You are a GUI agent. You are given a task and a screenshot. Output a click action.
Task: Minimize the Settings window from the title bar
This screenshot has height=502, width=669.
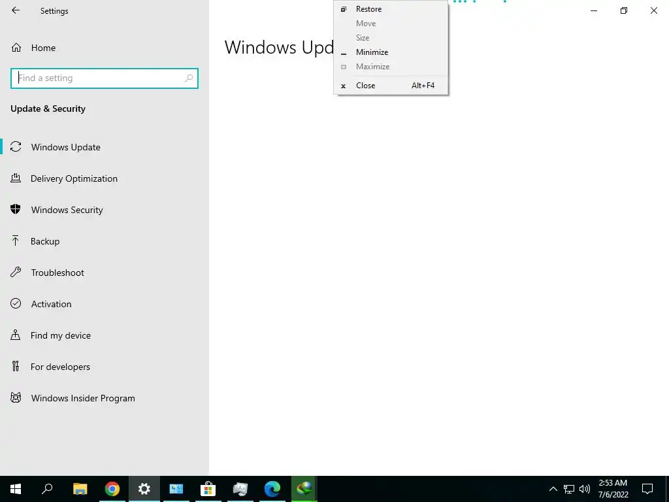coord(594,10)
